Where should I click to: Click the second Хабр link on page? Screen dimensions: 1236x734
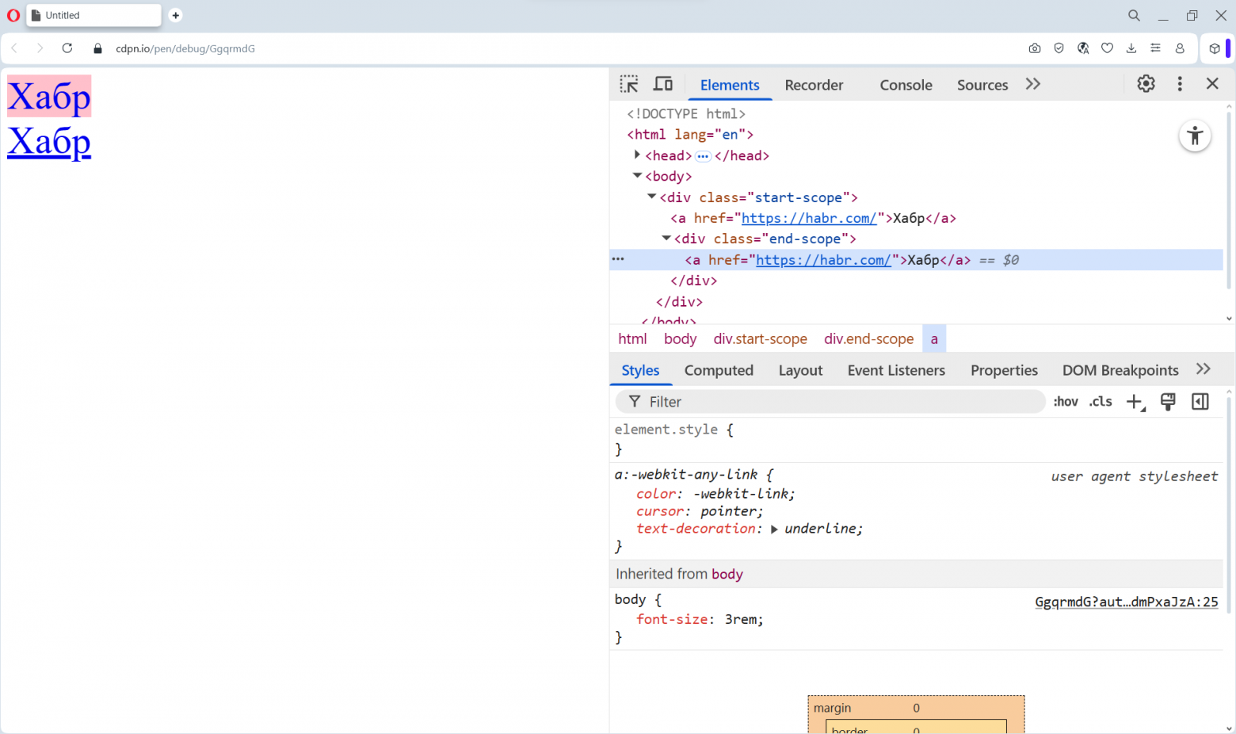tap(49, 141)
